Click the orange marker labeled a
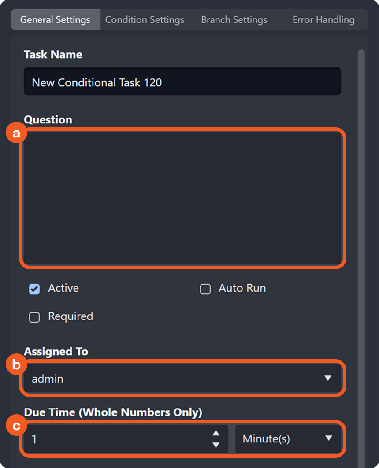 click(16, 132)
